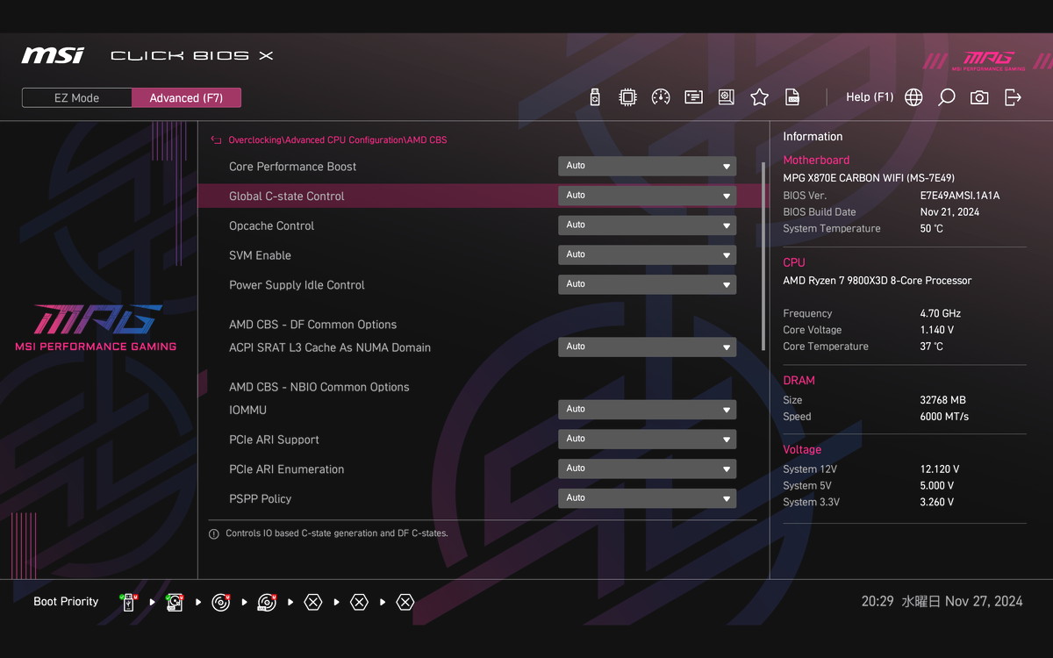This screenshot has height=658, width=1053.
Task: Open Favorites star icon
Action: [x=759, y=97]
